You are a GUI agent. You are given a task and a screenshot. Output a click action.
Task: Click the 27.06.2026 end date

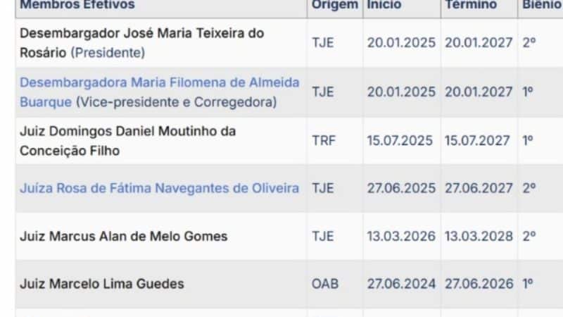478,284
